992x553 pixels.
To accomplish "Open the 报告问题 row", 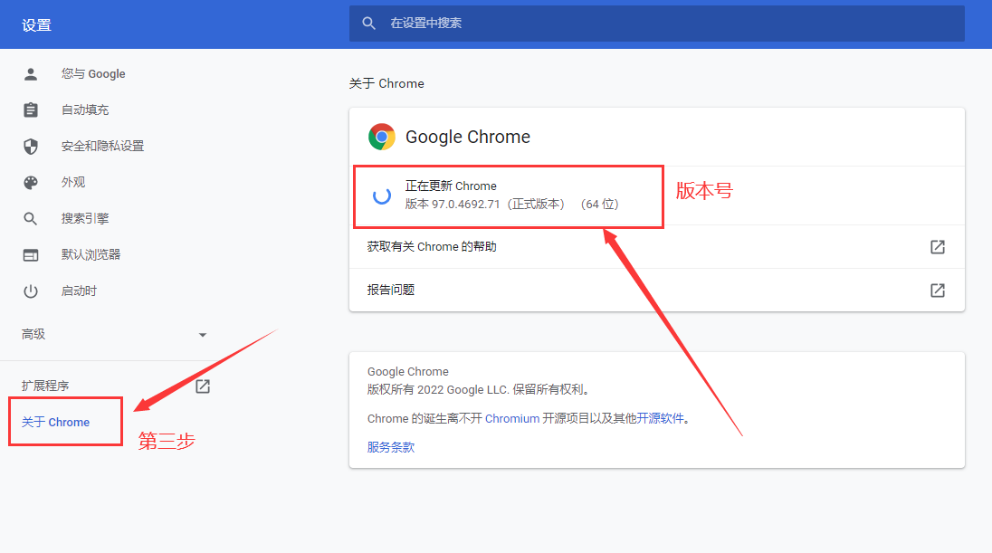I will (657, 290).
